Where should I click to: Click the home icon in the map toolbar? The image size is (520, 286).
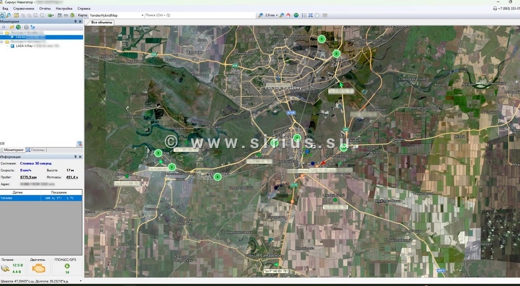tap(288, 15)
